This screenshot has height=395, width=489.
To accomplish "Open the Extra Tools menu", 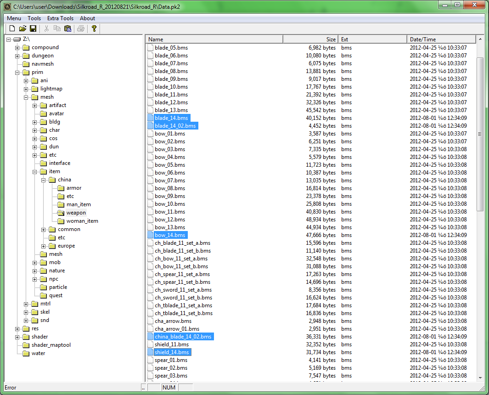I will coord(60,18).
